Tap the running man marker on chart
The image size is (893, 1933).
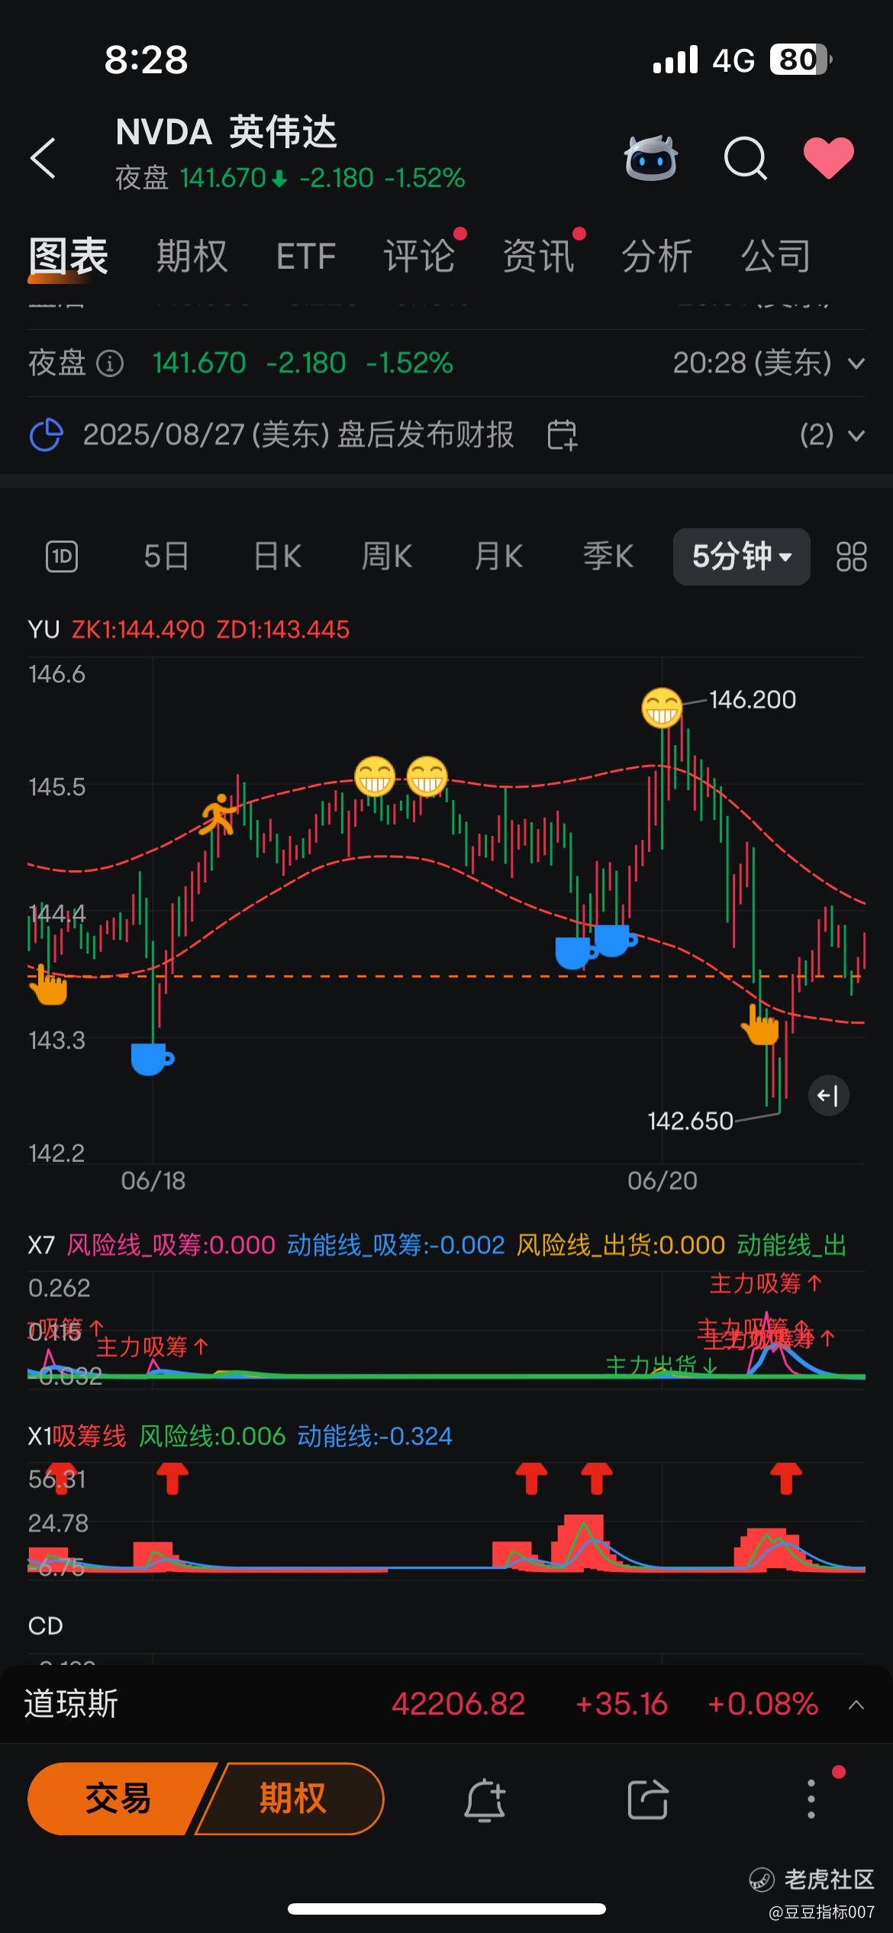218,815
